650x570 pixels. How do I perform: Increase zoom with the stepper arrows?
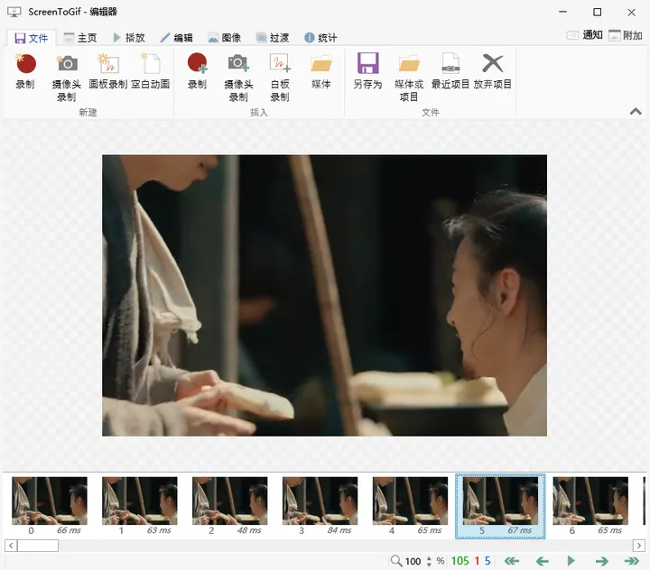click(x=429, y=558)
